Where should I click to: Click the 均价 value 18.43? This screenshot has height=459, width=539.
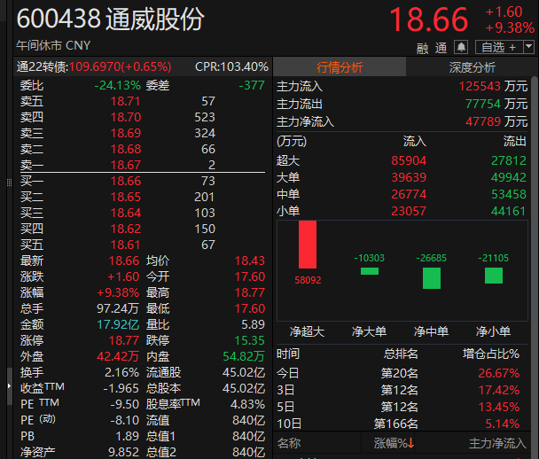[x=250, y=261]
